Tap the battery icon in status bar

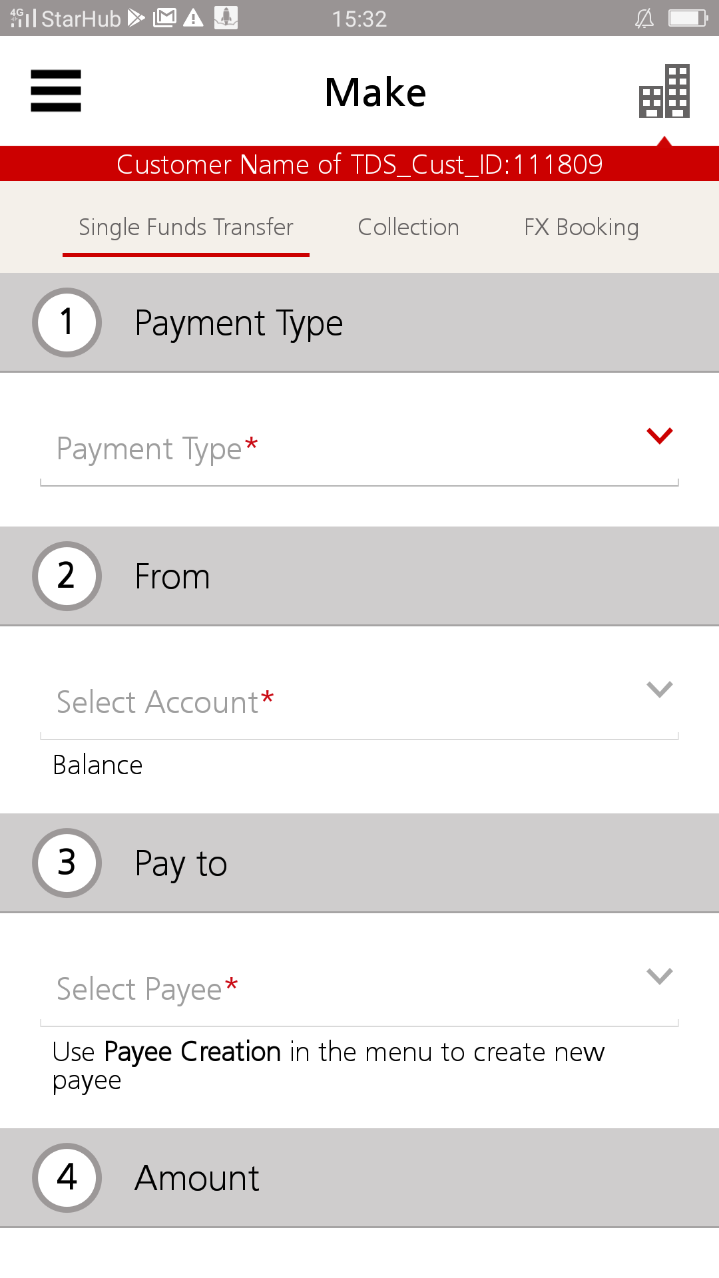coord(688,18)
